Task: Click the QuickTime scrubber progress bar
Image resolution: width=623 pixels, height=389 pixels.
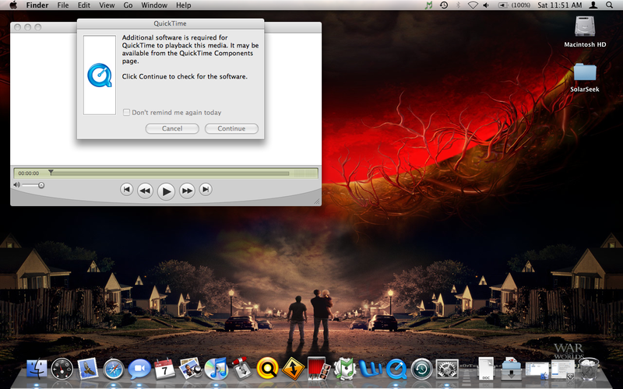Action: pos(170,173)
